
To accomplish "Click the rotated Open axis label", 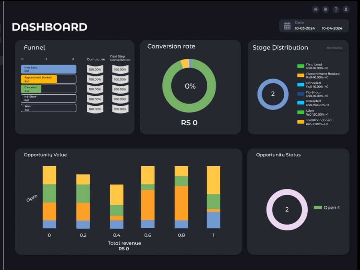I will pos(32,198).
